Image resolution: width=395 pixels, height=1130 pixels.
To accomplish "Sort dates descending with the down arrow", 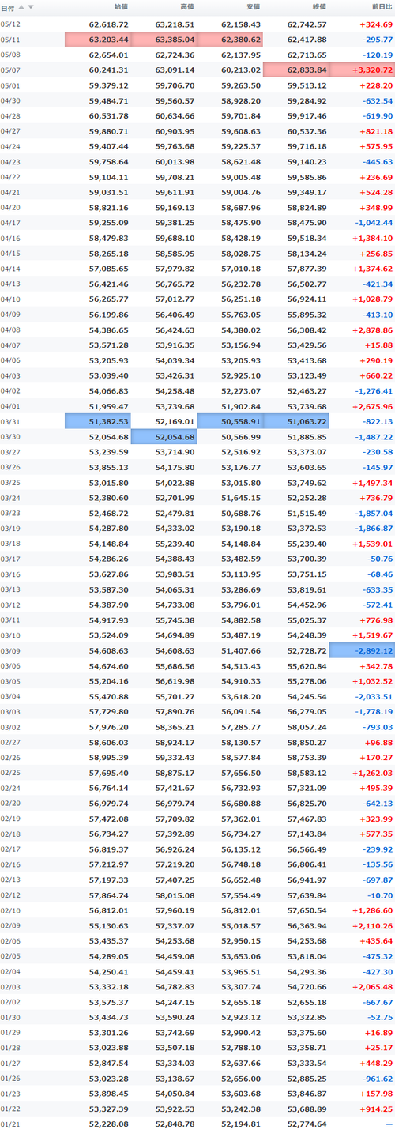I will [31, 7].
